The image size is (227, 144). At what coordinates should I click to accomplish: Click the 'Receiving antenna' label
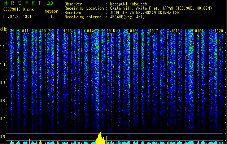pyautogui.click(x=83, y=17)
